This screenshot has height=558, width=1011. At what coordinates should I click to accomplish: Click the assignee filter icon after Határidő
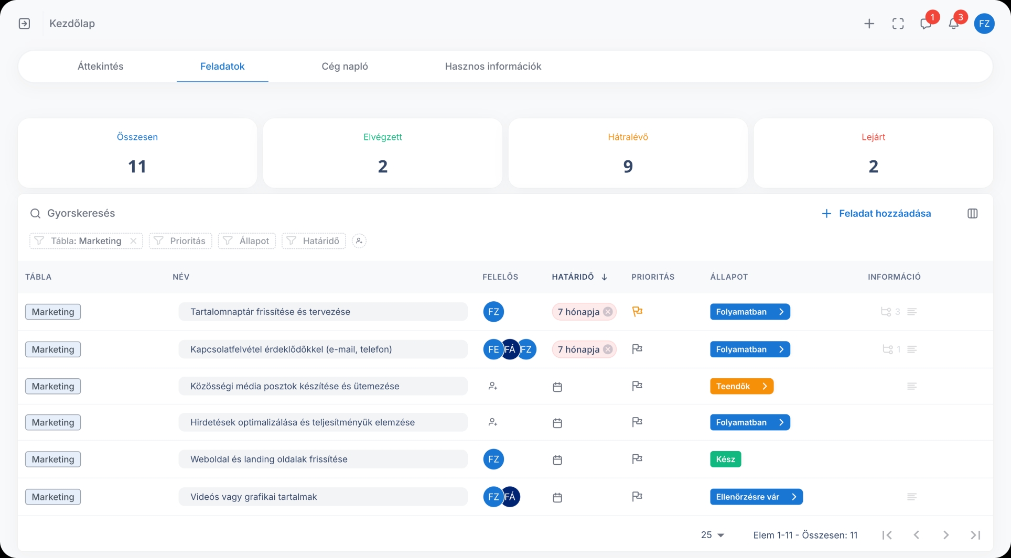(x=359, y=241)
